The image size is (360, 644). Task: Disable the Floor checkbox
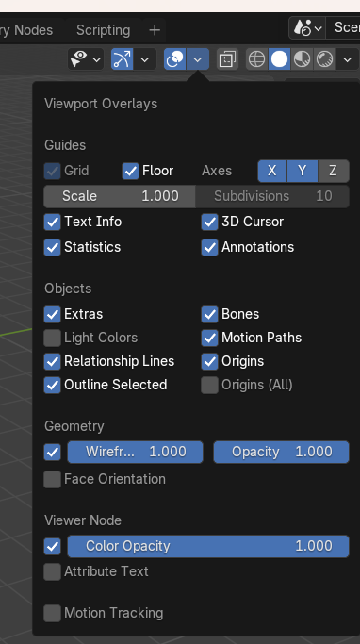point(131,171)
